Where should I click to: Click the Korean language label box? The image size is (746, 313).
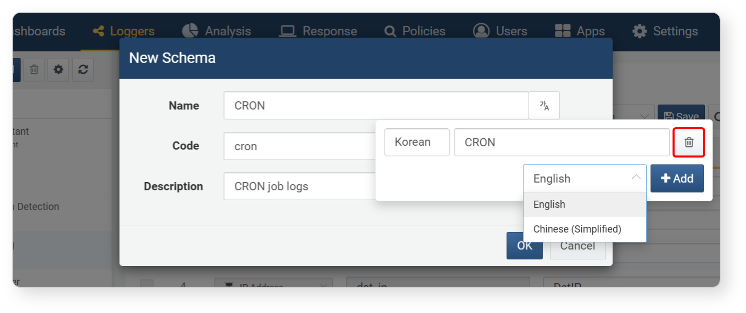pyautogui.click(x=417, y=142)
